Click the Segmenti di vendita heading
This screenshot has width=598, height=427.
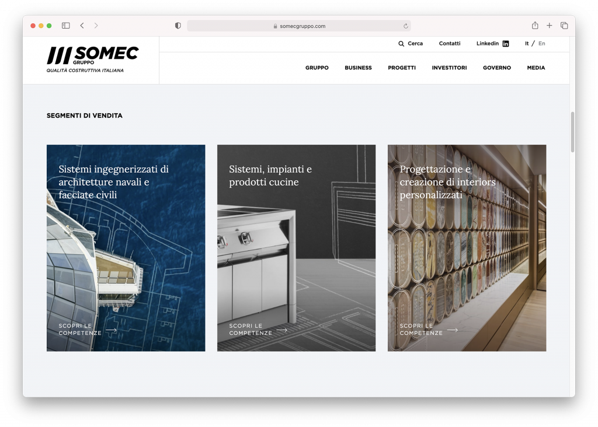(84, 116)
